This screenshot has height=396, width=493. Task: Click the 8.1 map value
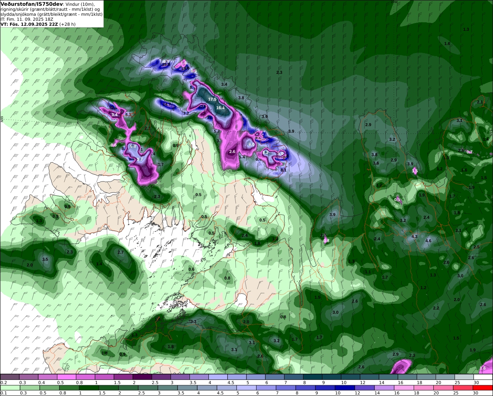(283, 170)
